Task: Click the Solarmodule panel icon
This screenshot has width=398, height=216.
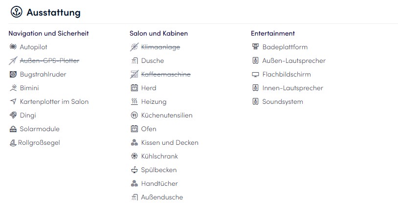Action: click(13, 129)
